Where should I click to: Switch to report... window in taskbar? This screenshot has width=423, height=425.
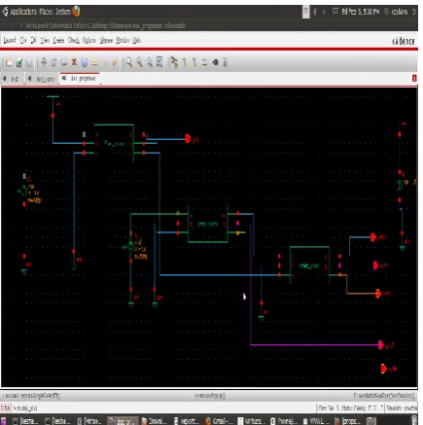click(x=187, y=421)
